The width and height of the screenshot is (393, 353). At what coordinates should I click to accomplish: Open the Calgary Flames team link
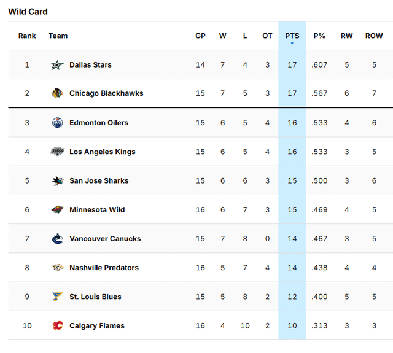pos(97,325)
